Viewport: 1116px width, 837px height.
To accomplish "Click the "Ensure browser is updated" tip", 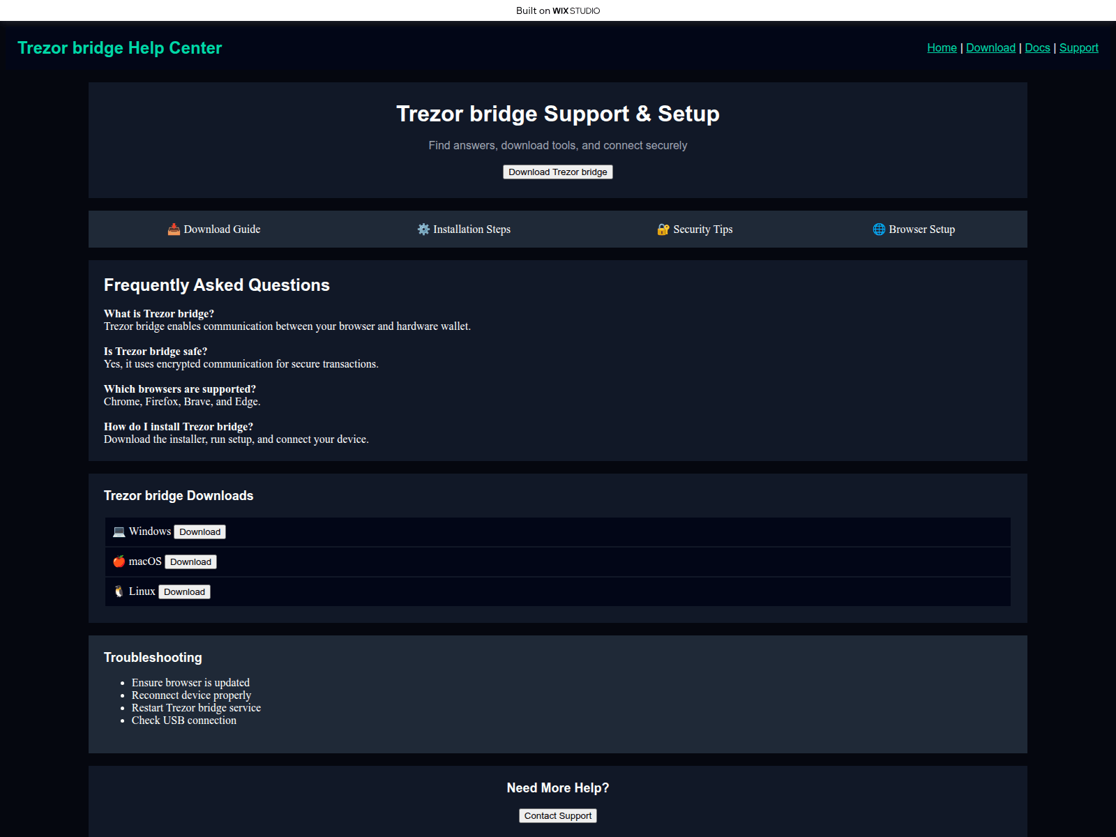I will (190, 683).
